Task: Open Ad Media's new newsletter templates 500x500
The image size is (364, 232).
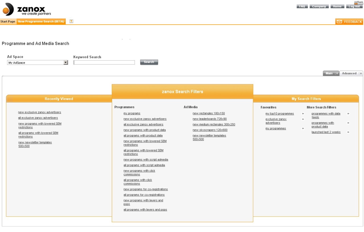Action: pyautogui.click(x=209, y=138)
